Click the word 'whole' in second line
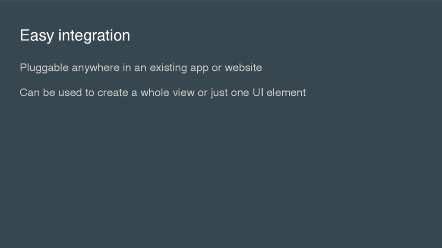 click(x=155, y=93)
